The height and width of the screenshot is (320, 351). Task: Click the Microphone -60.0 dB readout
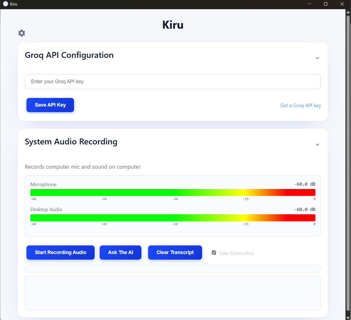pyautogui.click(x=305, y=184)
